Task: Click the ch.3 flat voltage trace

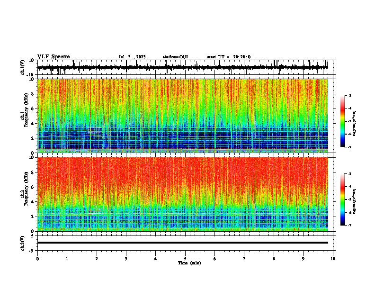Action: click(x=182, y=243)
